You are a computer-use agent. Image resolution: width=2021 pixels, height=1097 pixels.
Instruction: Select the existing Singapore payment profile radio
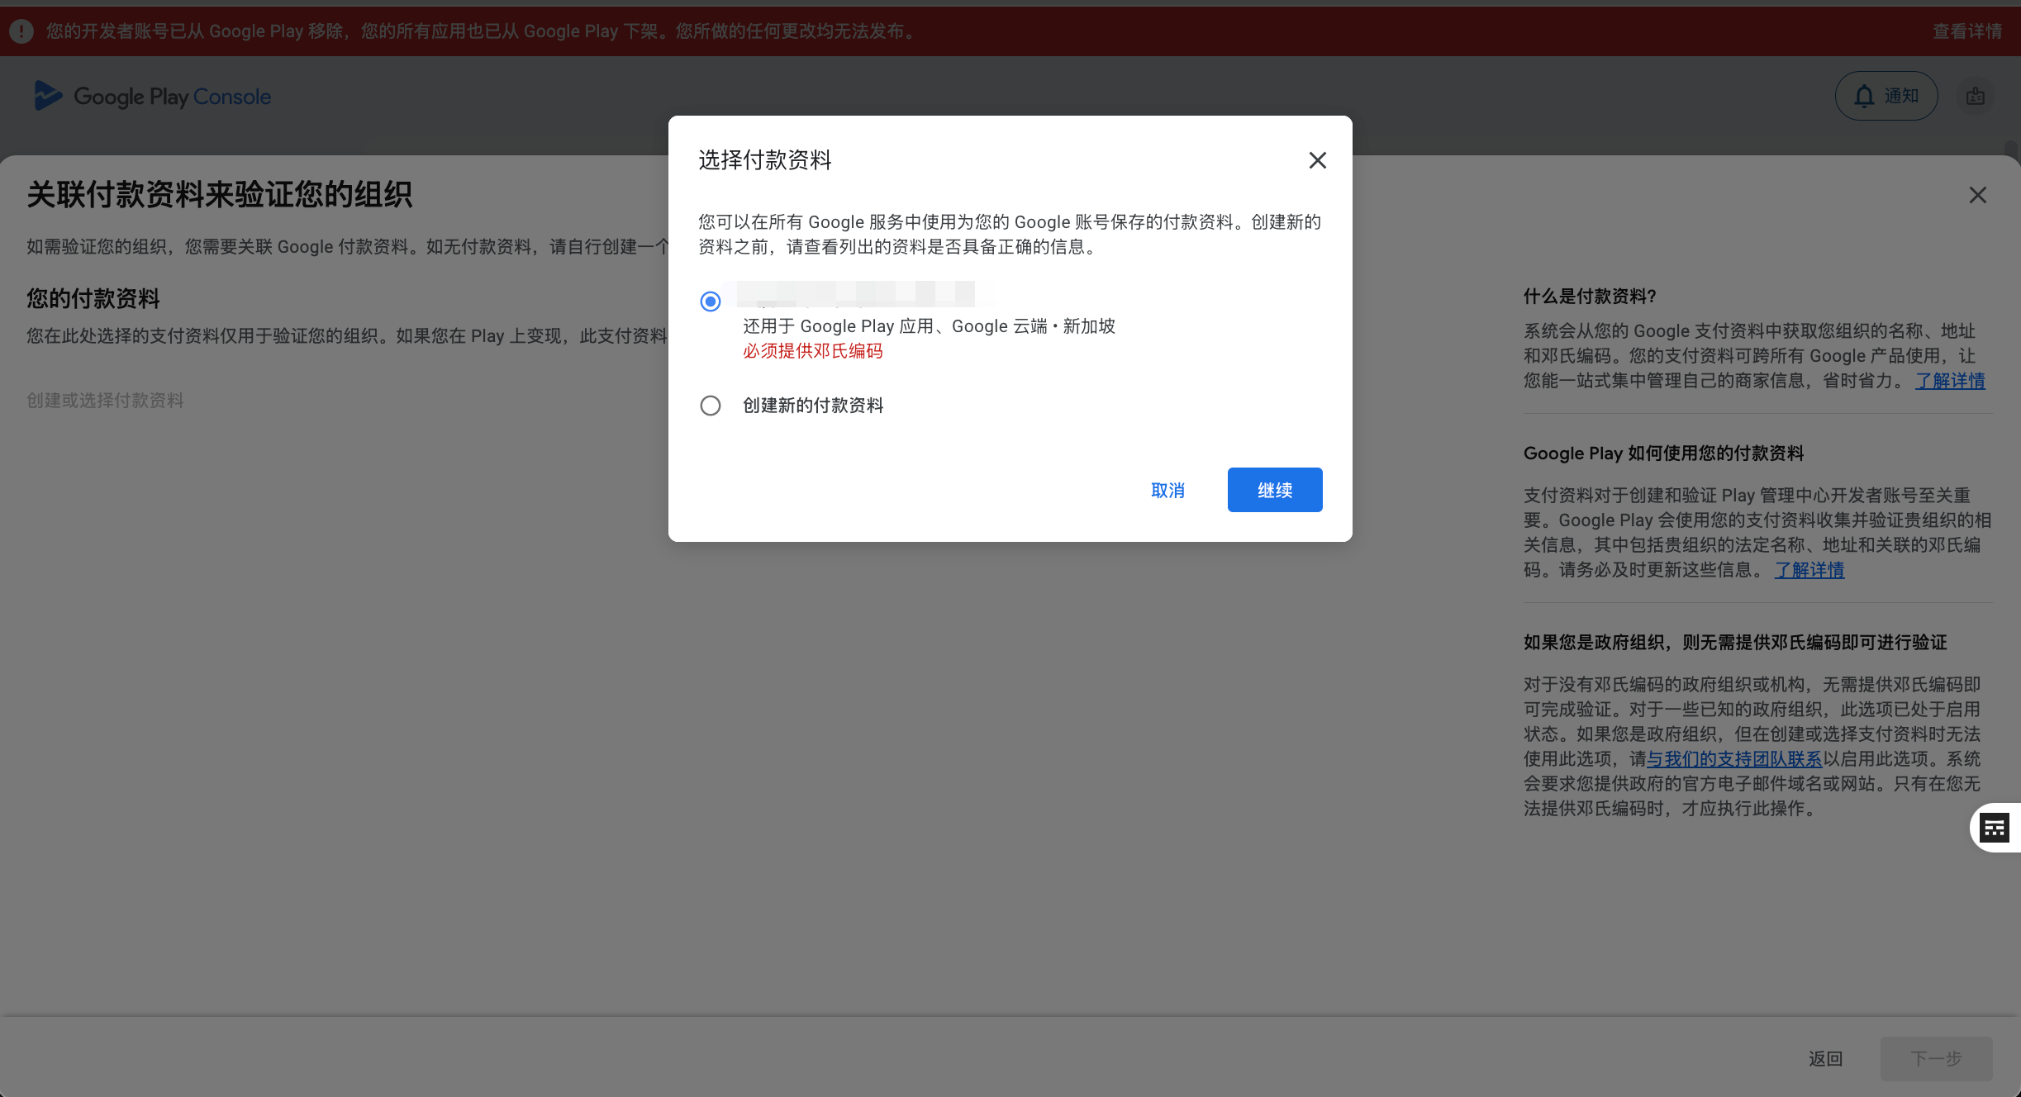click(710, 302)
